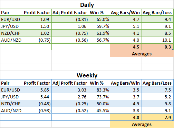Image resolution: width=174 pixels, height=128 pixels.
Task: Click the Daily average 4.5 orange cell
Action: click(126, 47)
